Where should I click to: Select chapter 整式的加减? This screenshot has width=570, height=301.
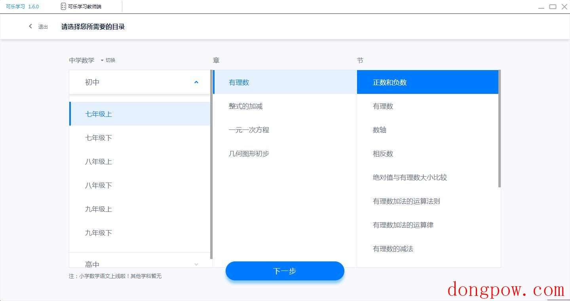coord(285,106)
